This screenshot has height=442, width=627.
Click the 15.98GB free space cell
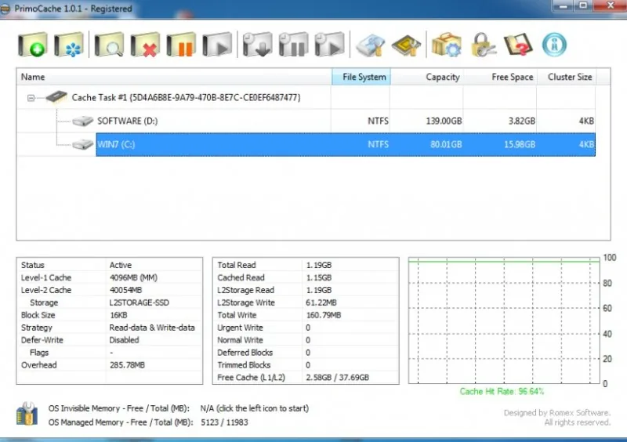(x=520, y=144)
